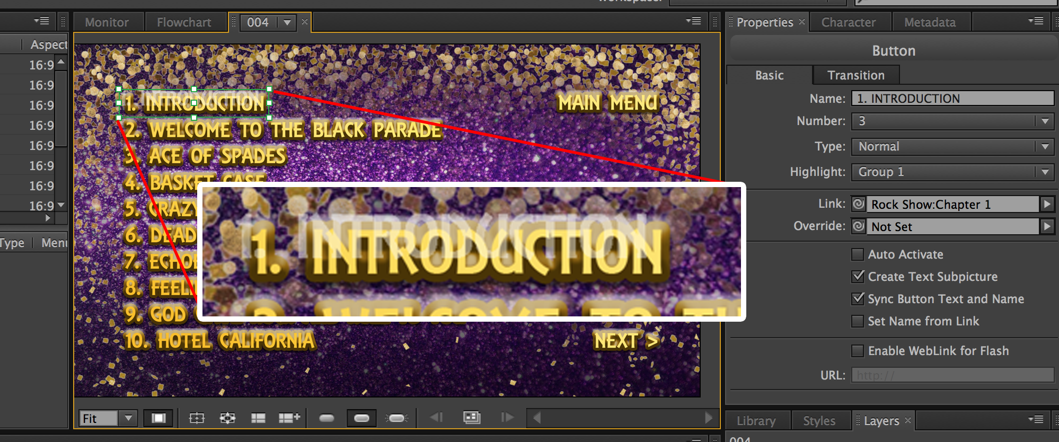Open the Properties panel options menu

(1036, 21)
